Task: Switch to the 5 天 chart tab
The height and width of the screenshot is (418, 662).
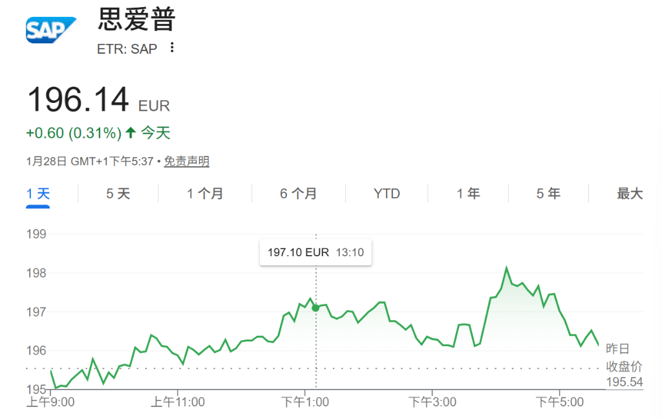Action: (x=118, y=193)
